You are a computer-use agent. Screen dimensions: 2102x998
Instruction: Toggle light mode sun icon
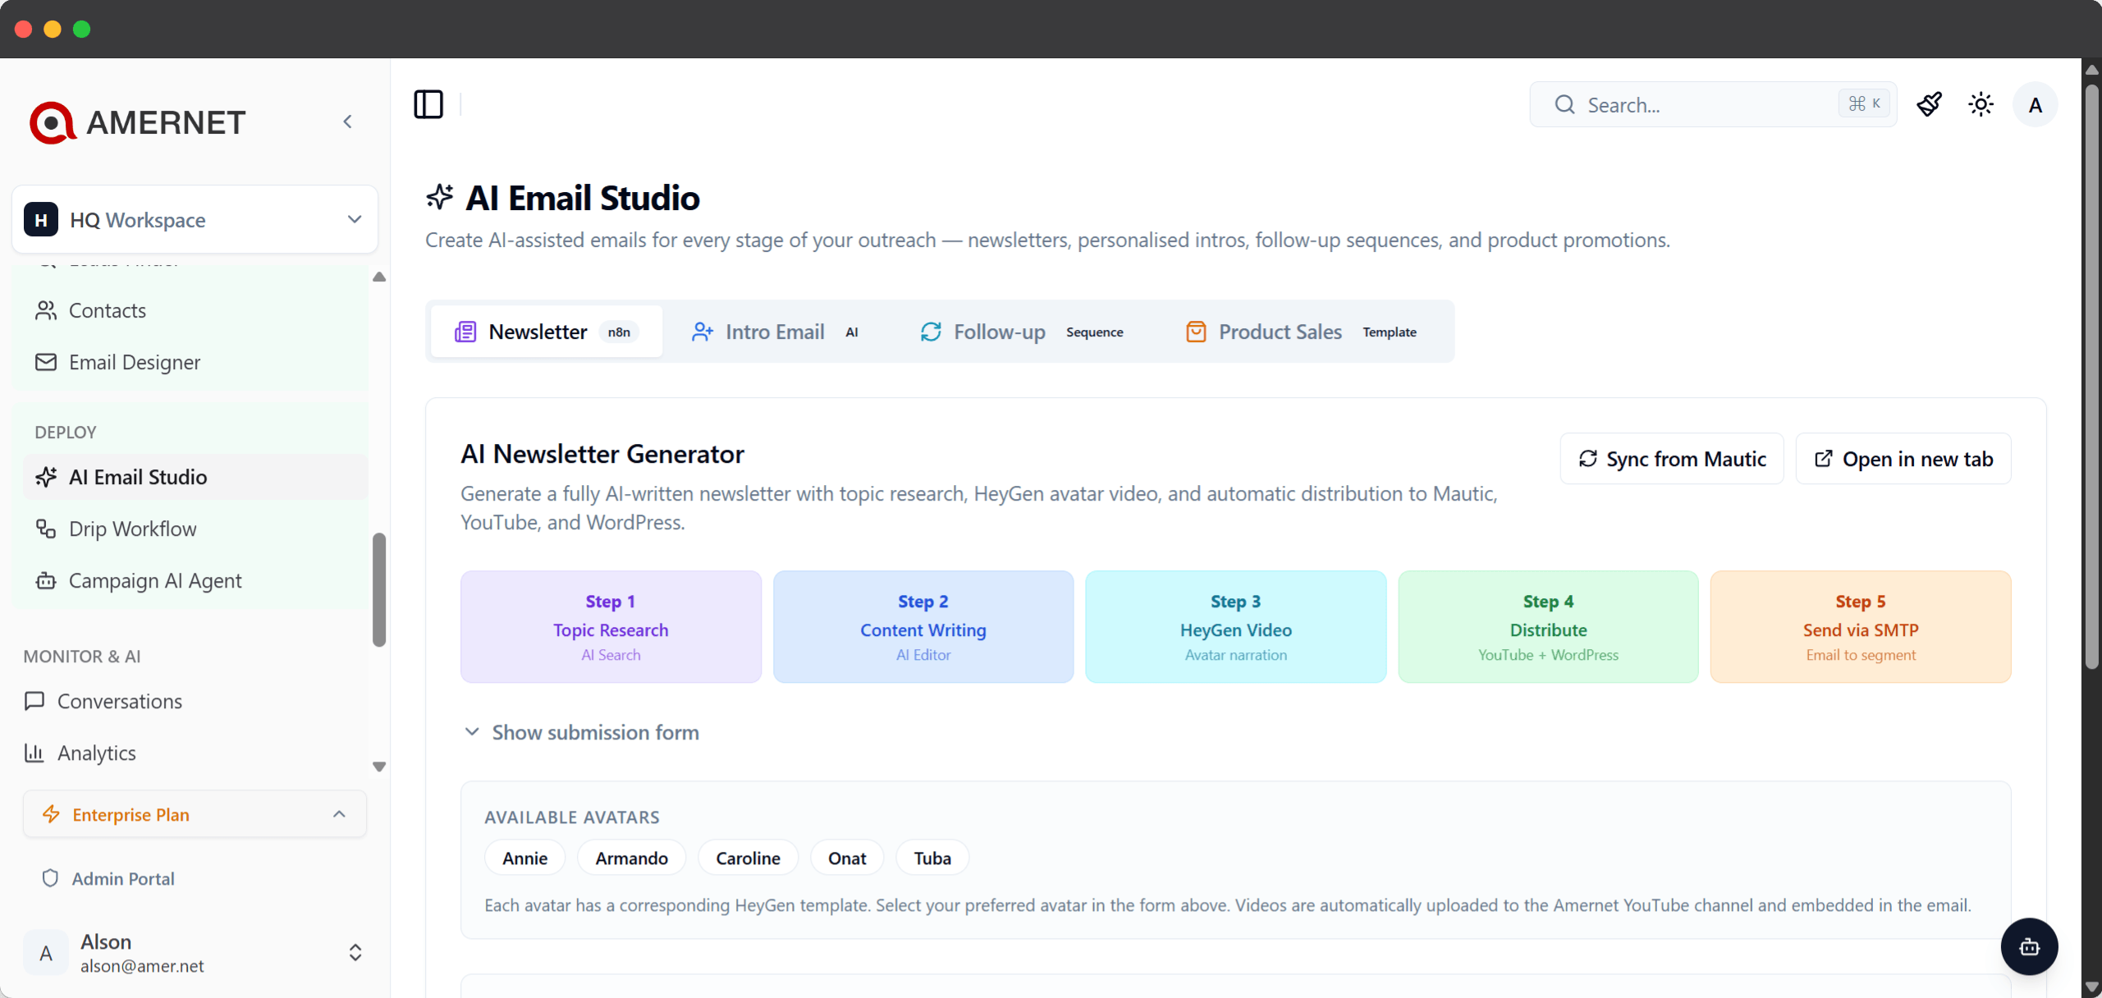coord(1981,104)
